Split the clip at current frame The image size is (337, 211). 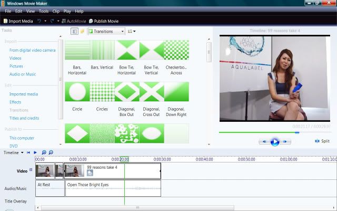click(322, 141)
